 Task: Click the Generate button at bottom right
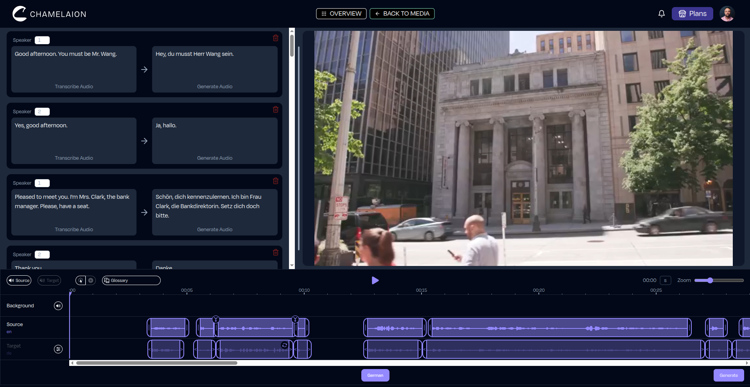[x=729, y=375]
